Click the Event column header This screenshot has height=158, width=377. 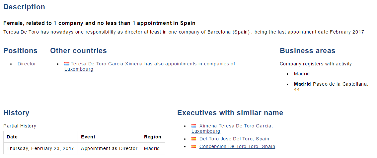click(x=110, y=137)
